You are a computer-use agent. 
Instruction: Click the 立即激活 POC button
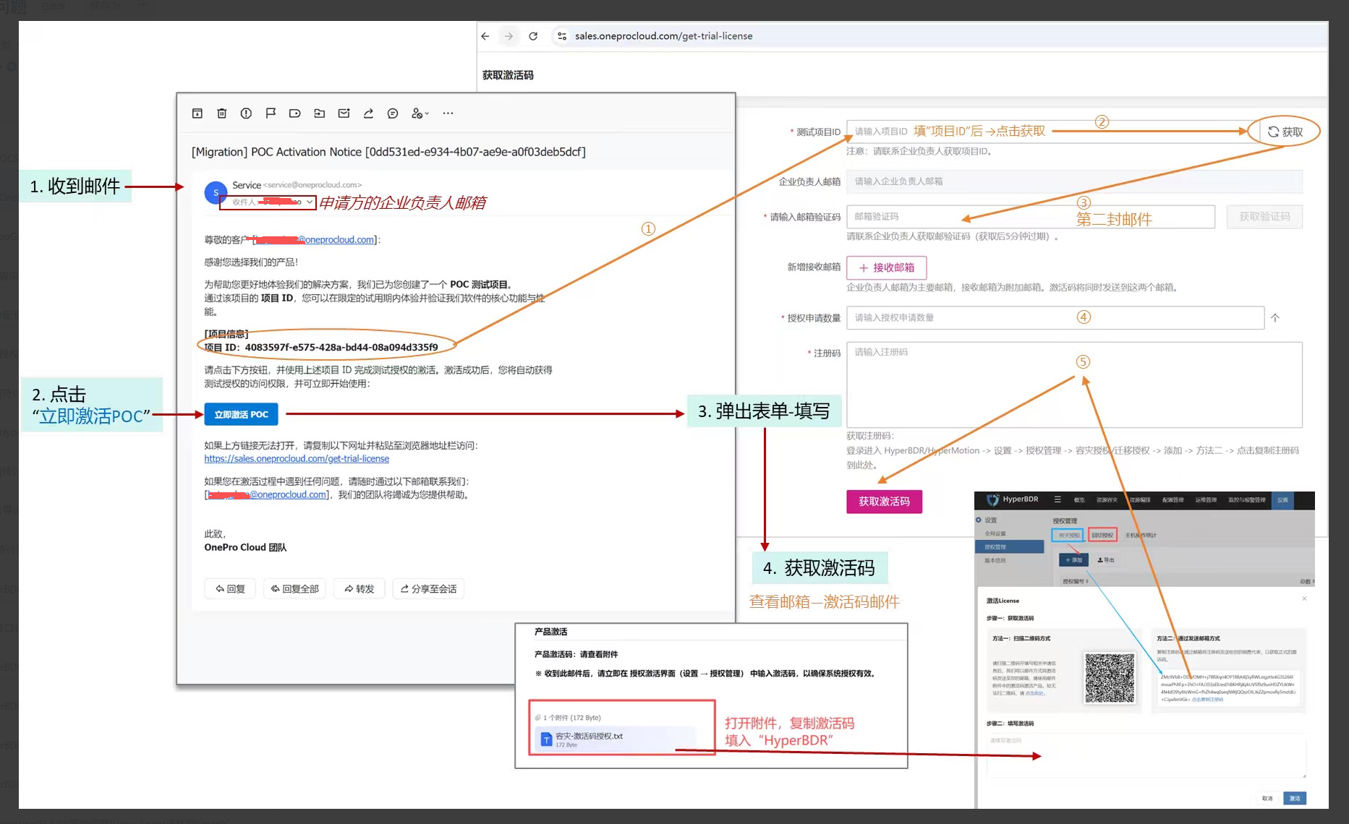pos(241,414)
